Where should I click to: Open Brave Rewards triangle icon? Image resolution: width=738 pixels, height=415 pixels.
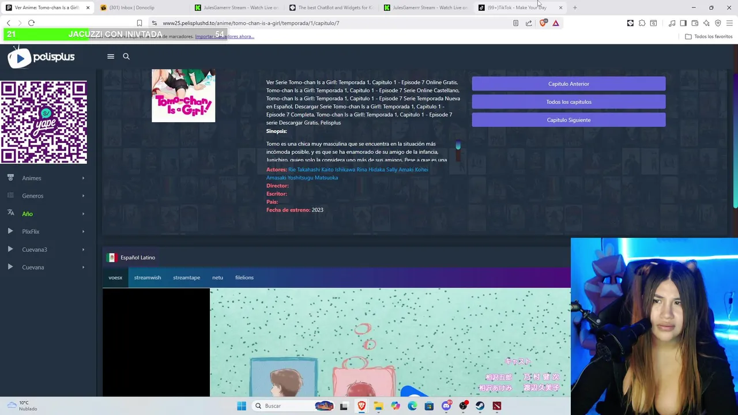point(556,23)
